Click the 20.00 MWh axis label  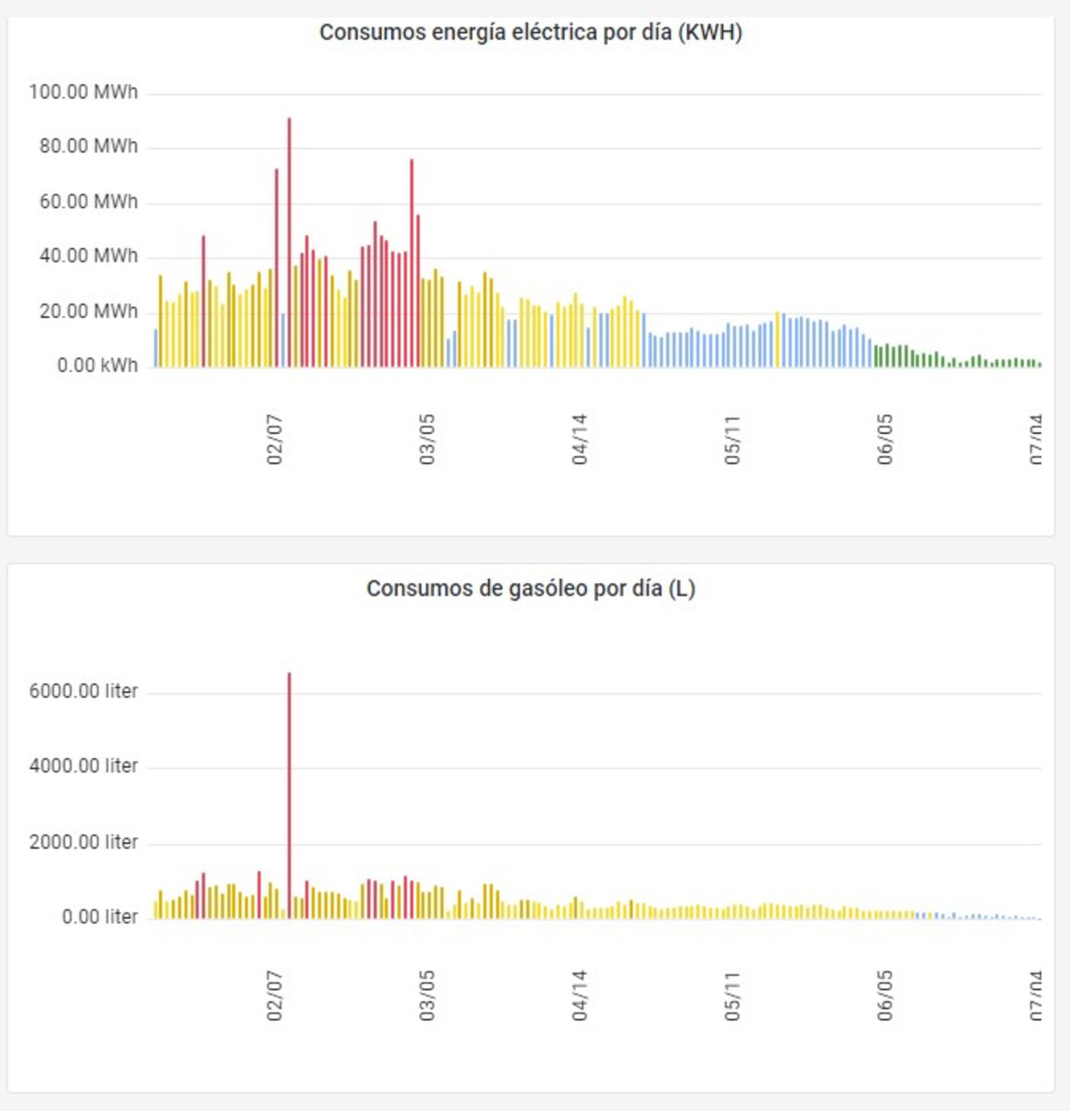pyautogui.click(x=89, y=312)
